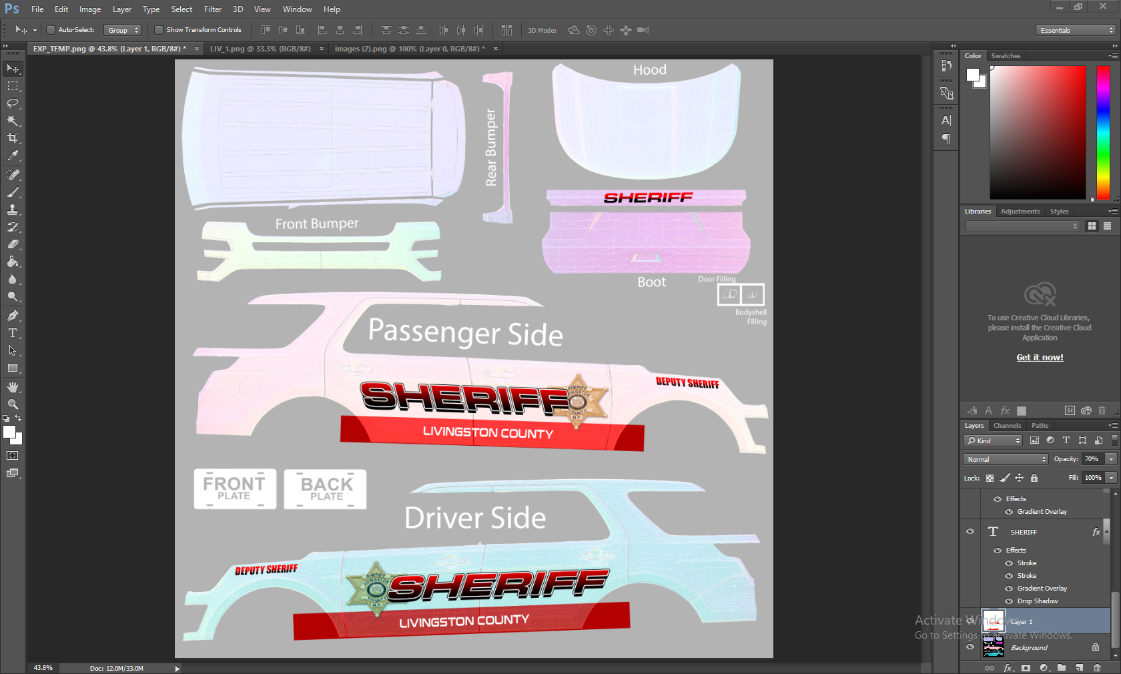Hide the SHERIFF text layer

click(970, 532)
